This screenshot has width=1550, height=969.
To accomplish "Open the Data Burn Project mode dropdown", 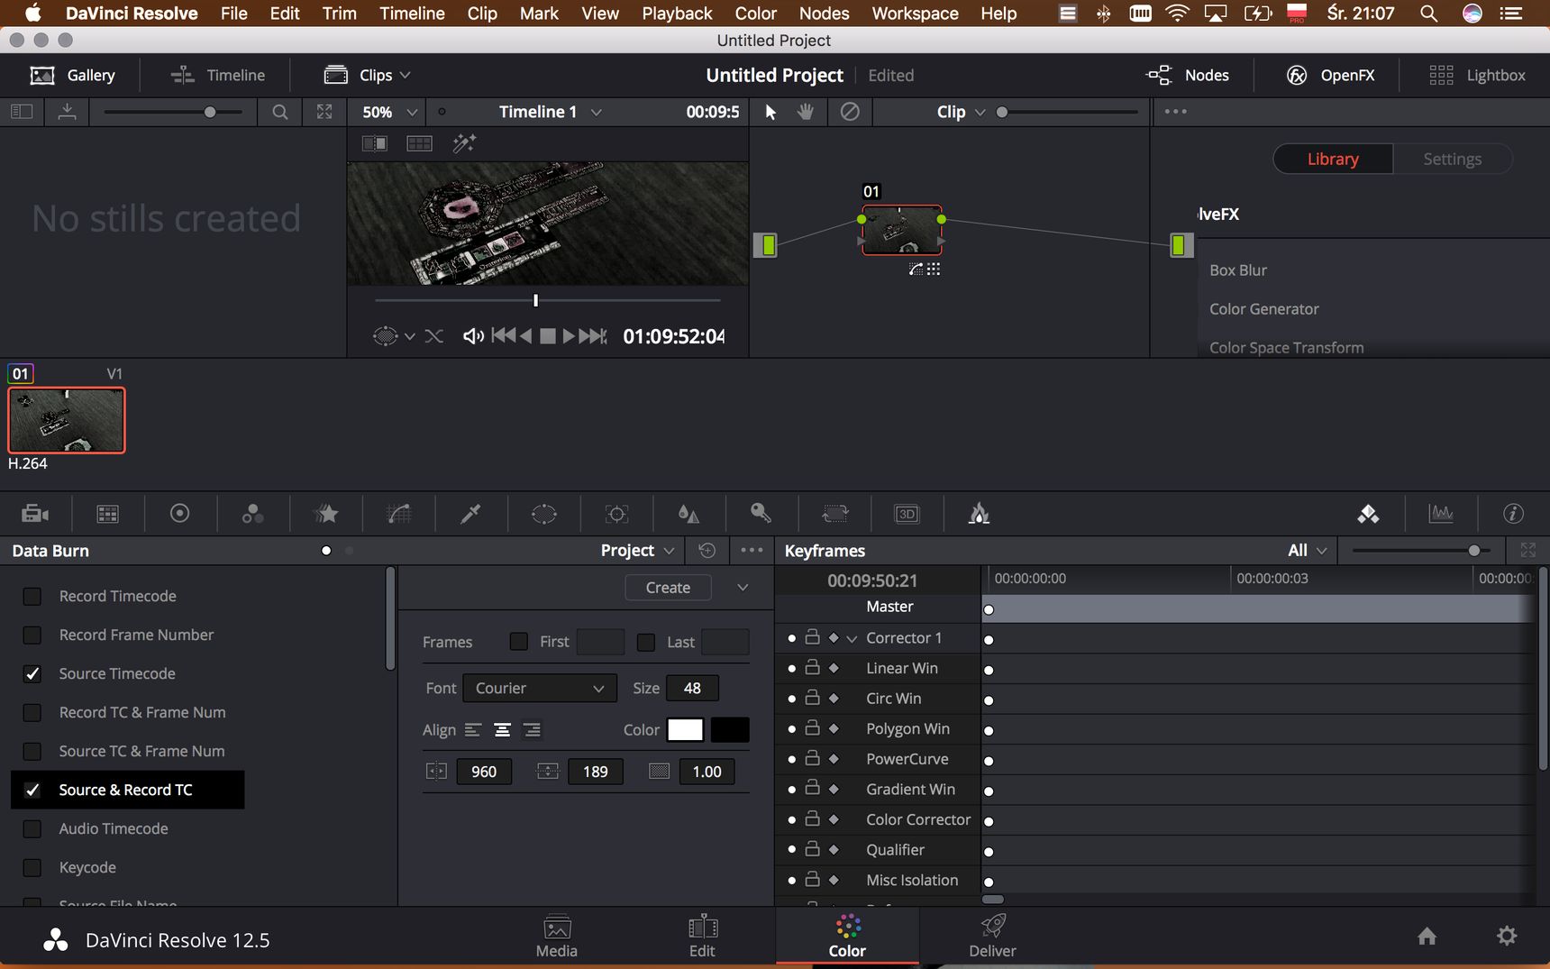I will (637, 551).
